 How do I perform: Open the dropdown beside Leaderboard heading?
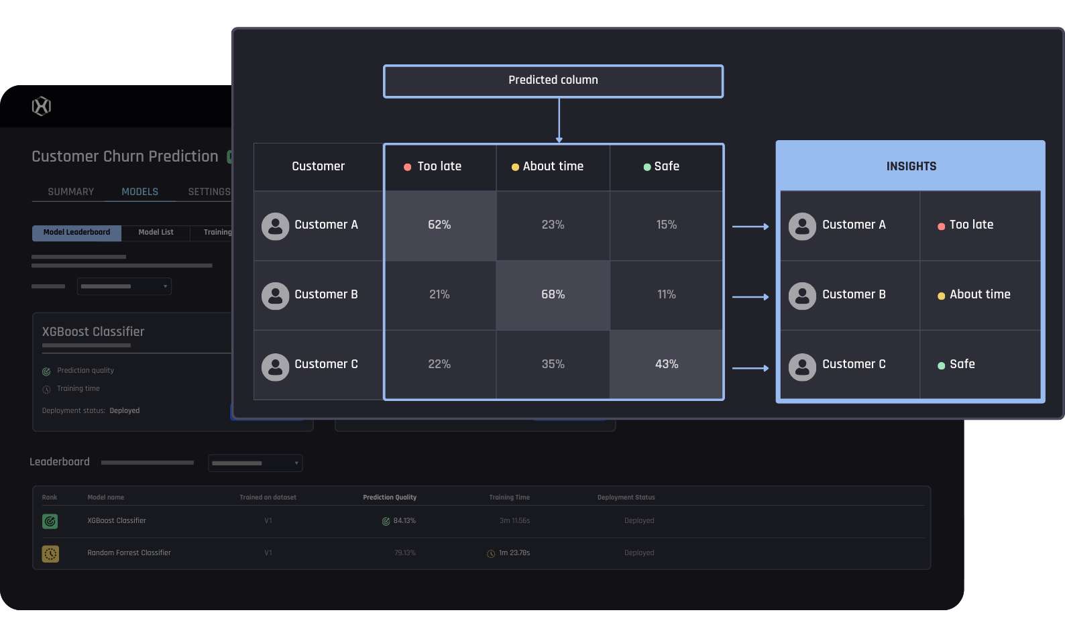click(256, 463)
